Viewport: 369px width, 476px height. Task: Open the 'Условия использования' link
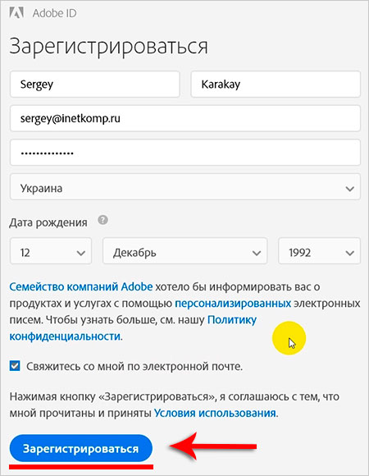(x=216, y=413)
